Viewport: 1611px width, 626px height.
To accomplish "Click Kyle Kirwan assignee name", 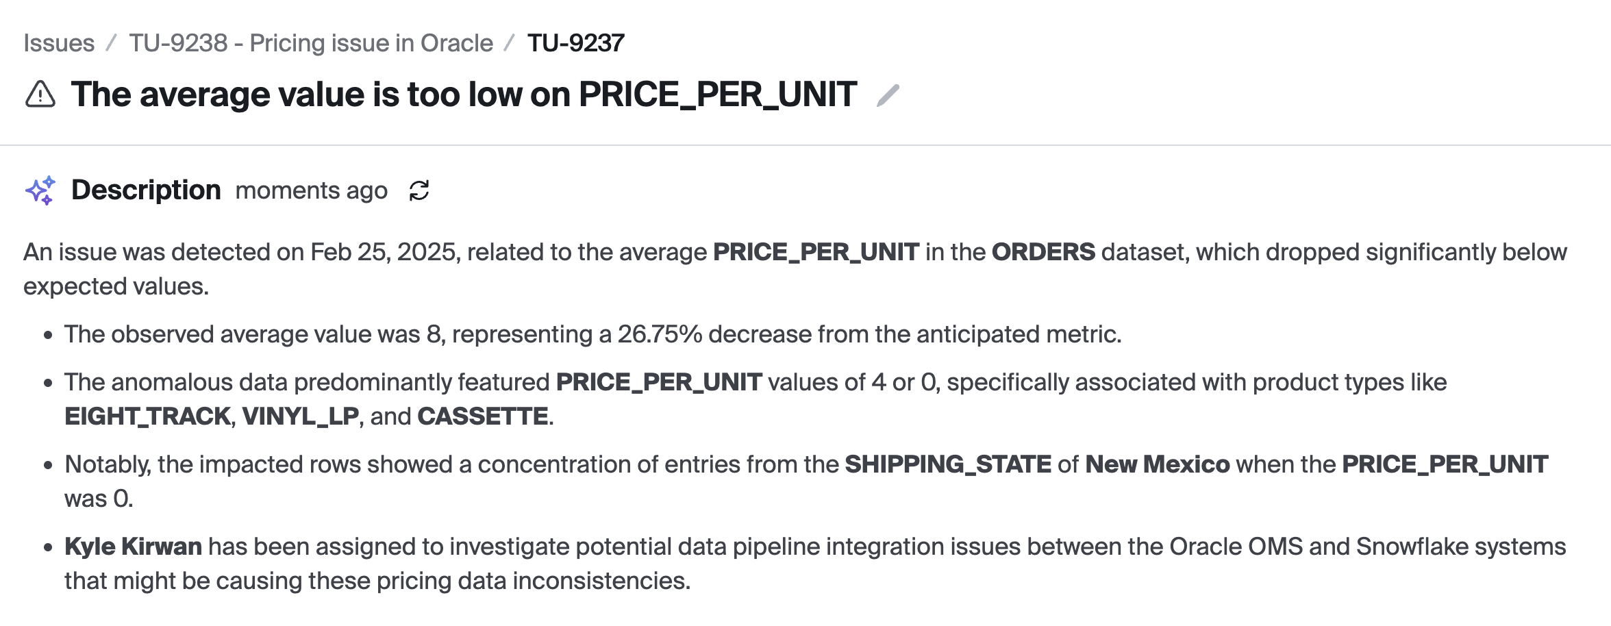I will [134, 547].
